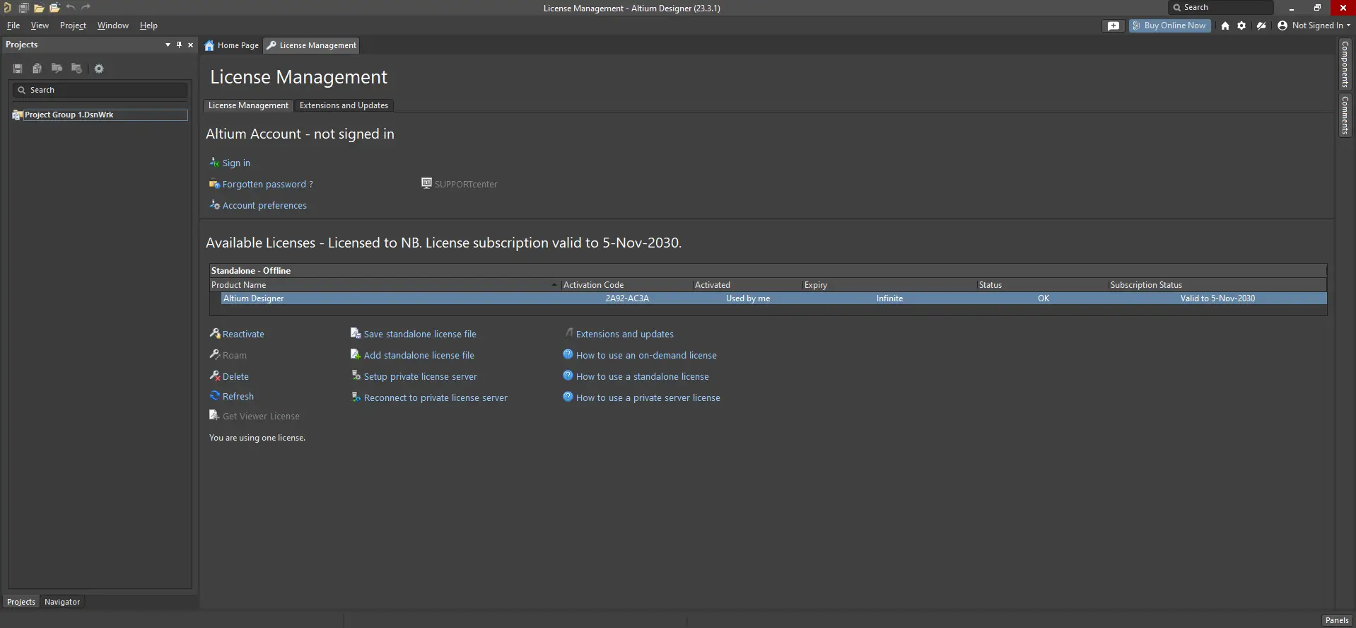Viewport: 1356px width, 628px height.
Task: Open the Window menu
Action: point(113,25)
